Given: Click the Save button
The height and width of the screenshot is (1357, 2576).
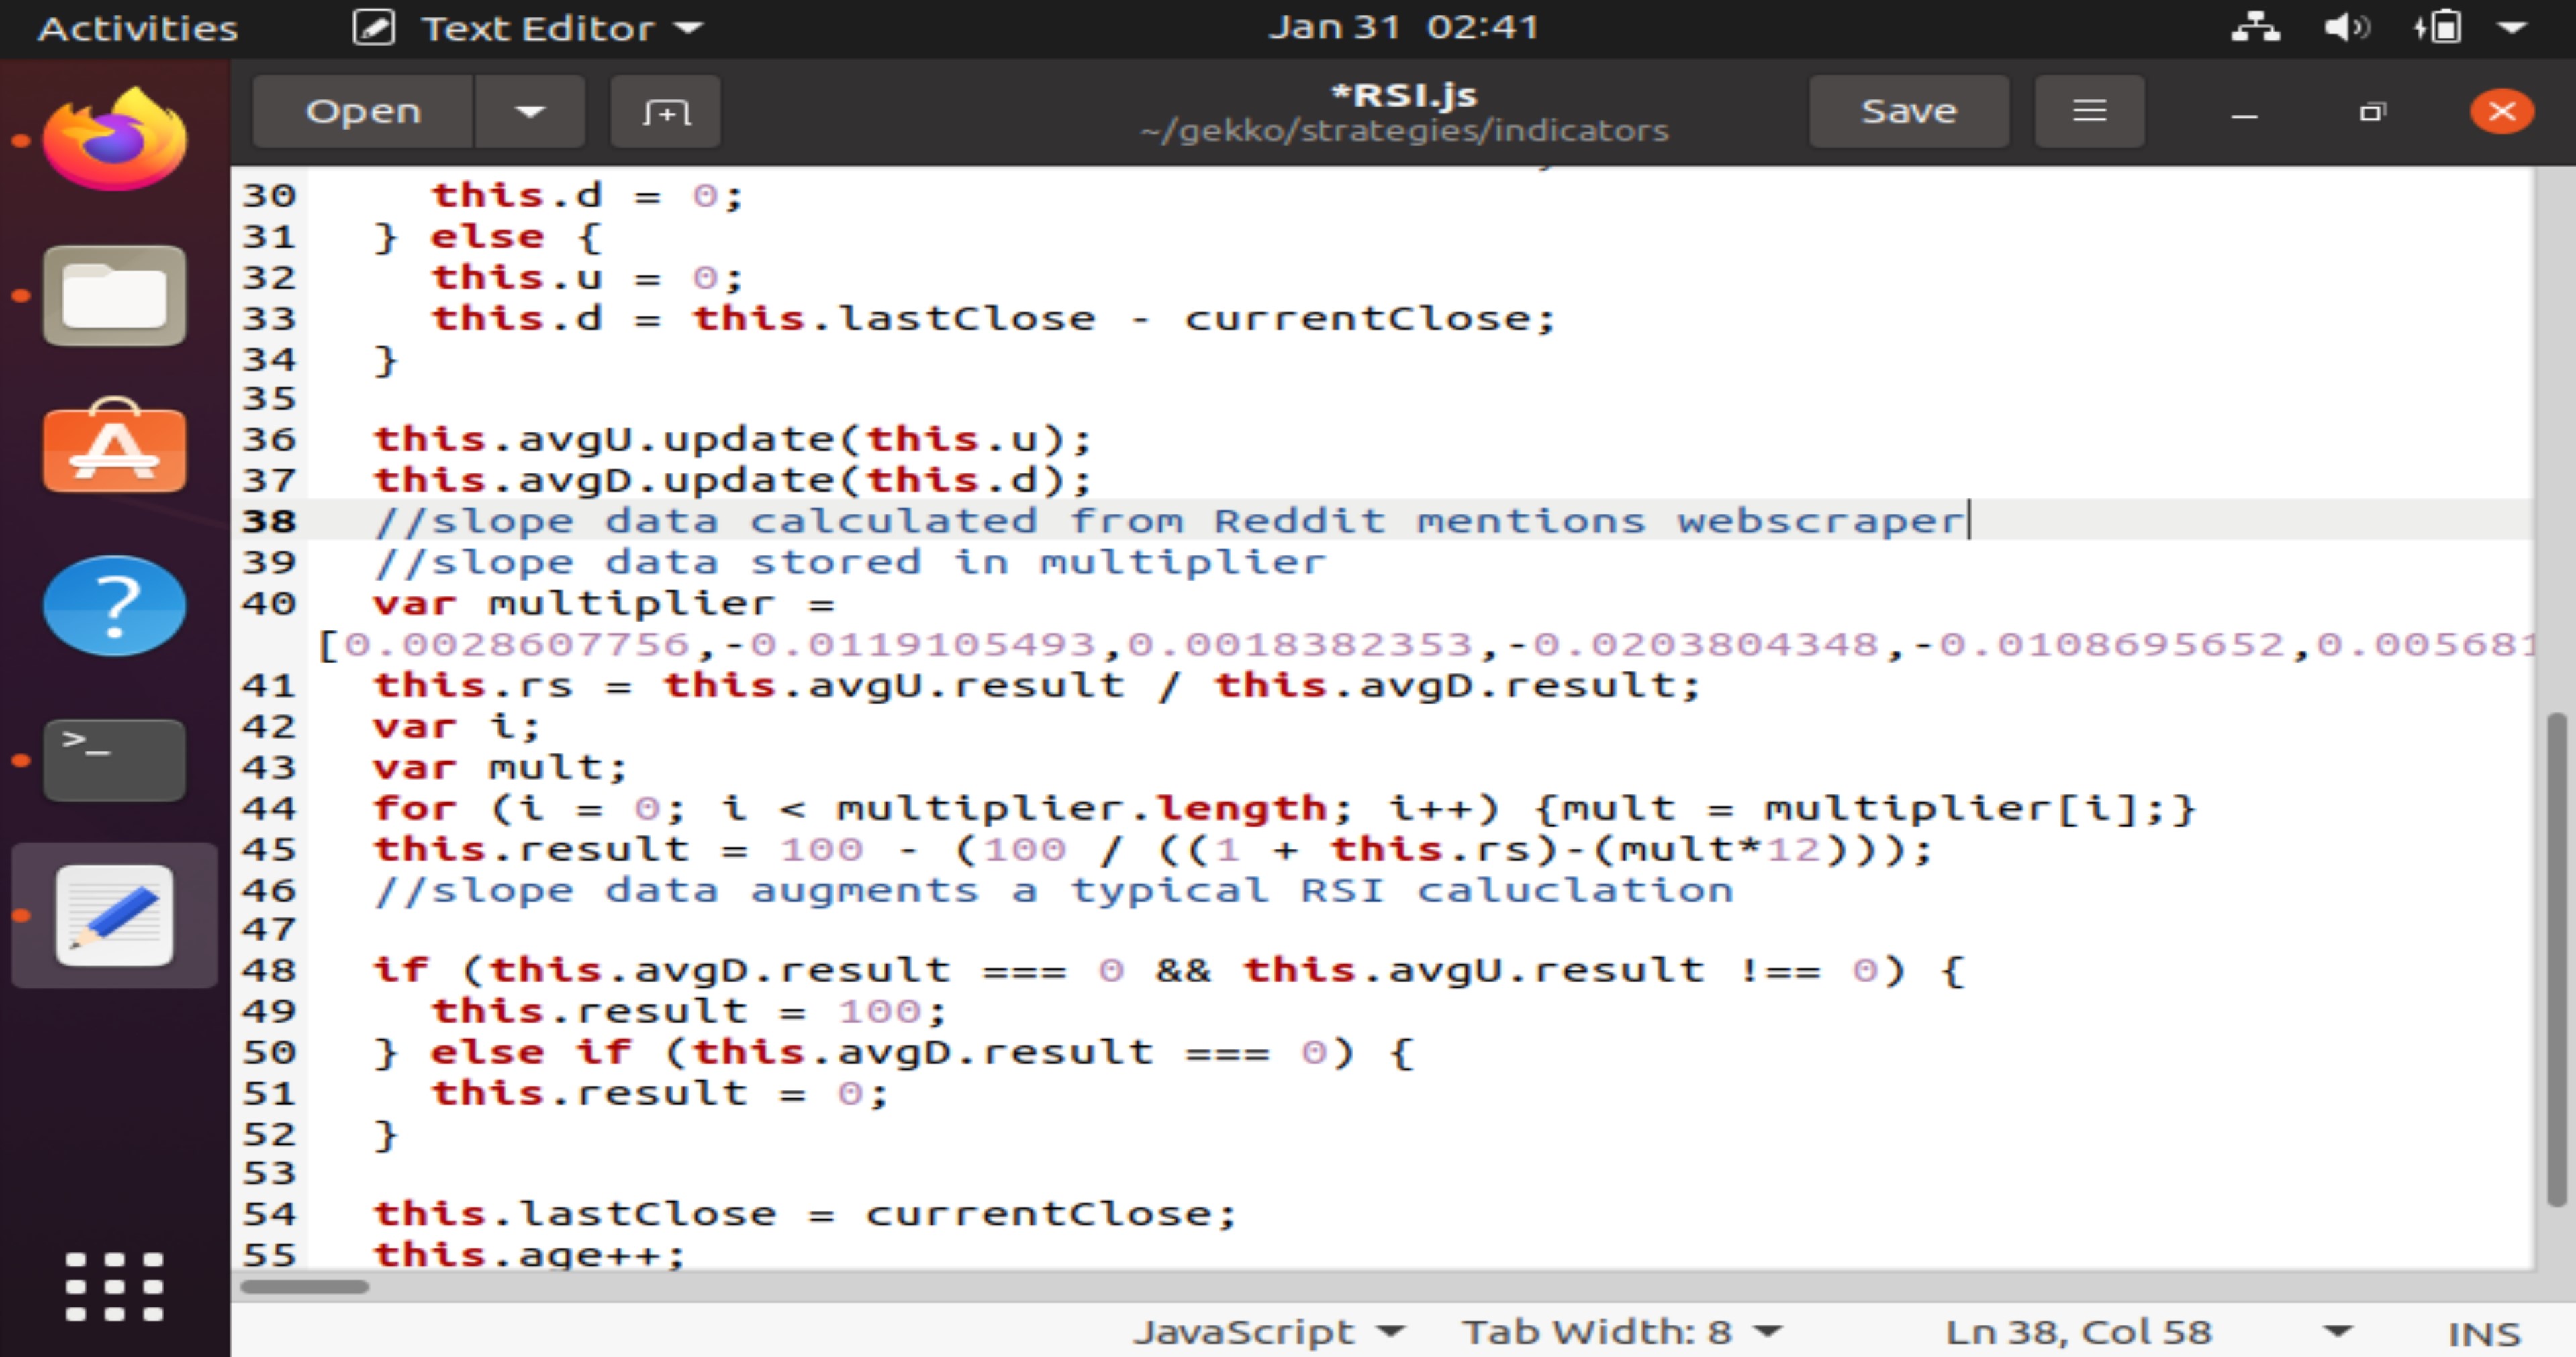Looking at the screenshot, I should point(1908,111).
